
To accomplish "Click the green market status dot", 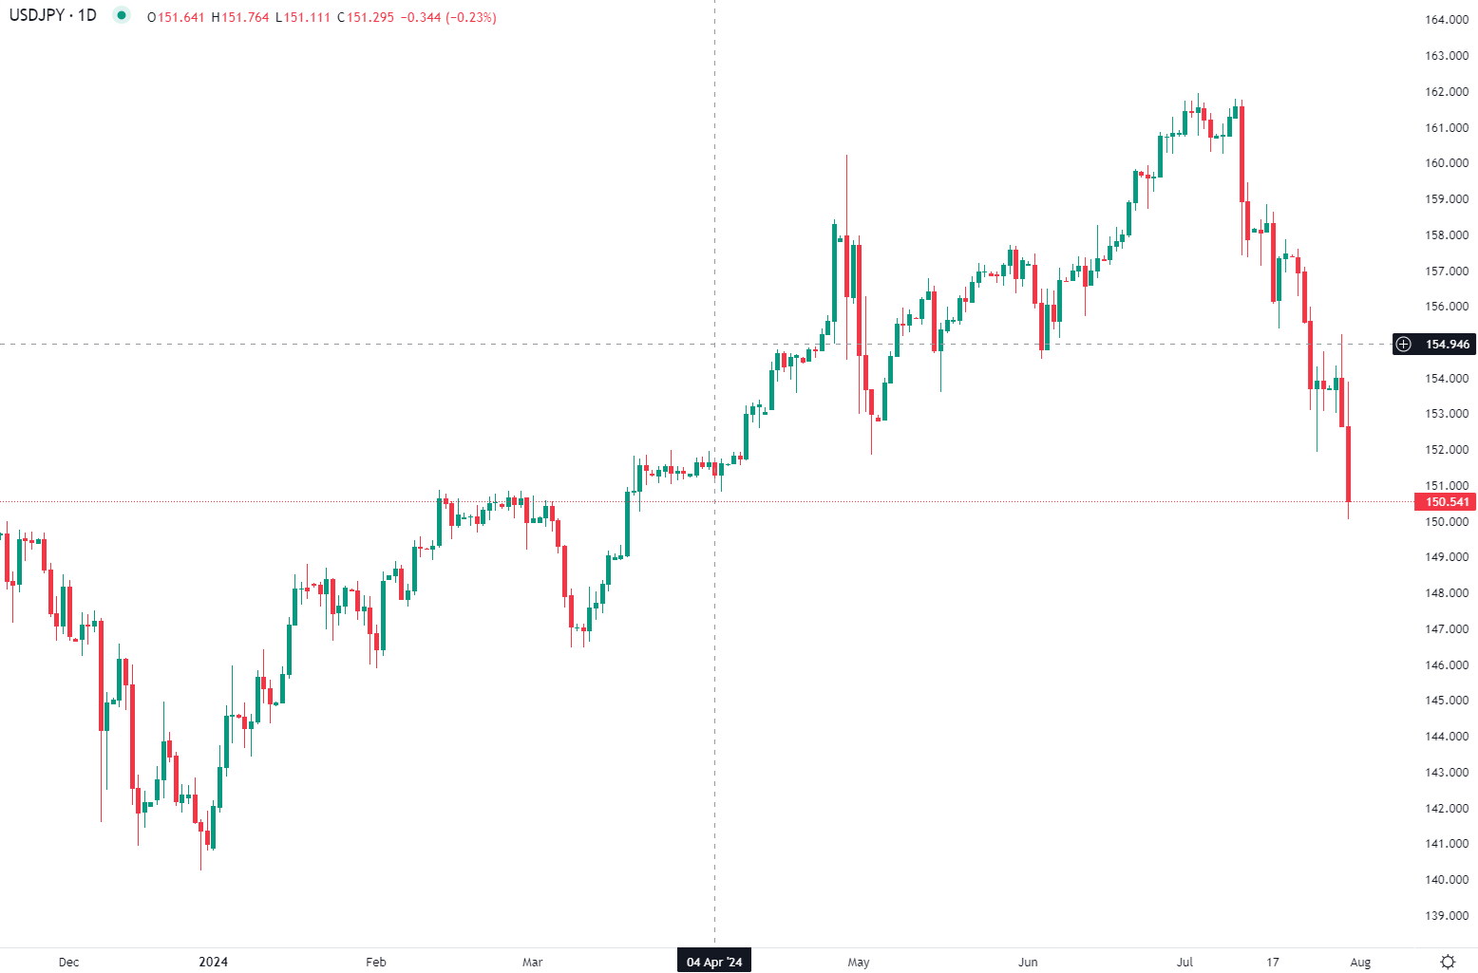I will coord(121,15).
